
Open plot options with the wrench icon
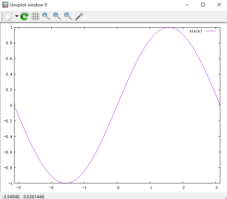coord(79,16)
